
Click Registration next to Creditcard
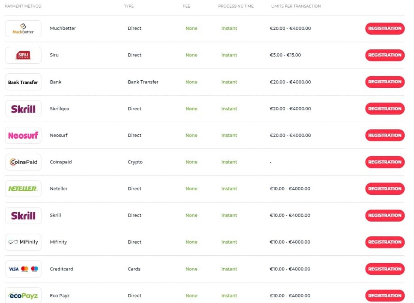click(385, 269)
